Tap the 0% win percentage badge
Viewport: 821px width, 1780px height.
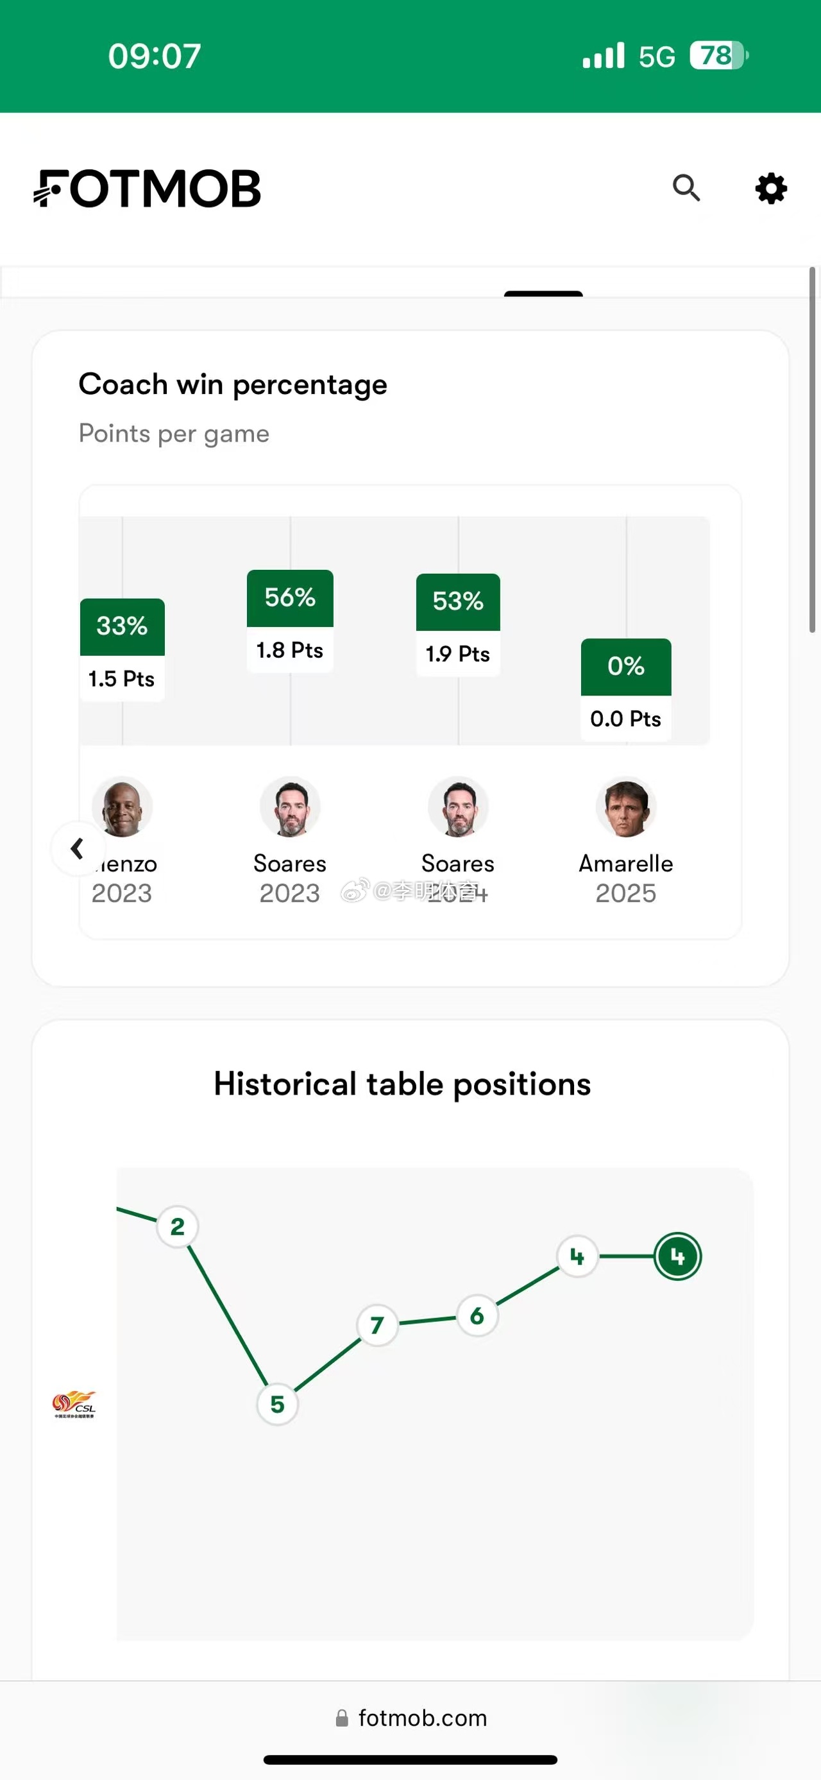point(625,667)
